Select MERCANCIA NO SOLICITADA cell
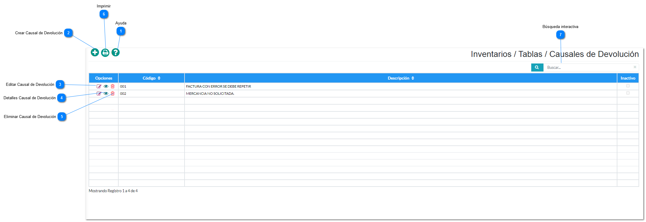 (401, 94)
